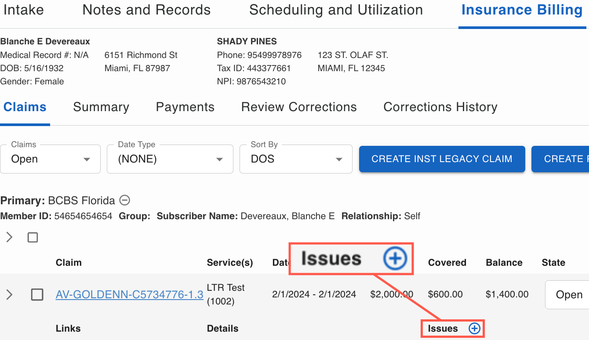Toggle the select-all claims checkbox

point(33,238)
